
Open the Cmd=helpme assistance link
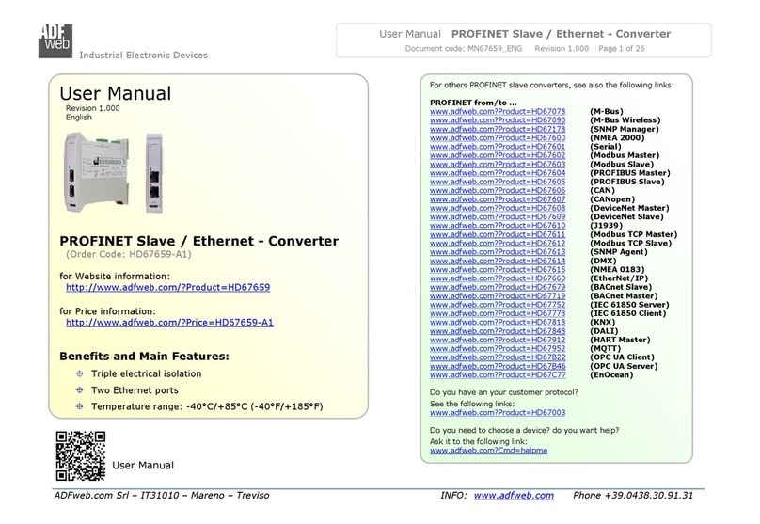pos(488,451)
